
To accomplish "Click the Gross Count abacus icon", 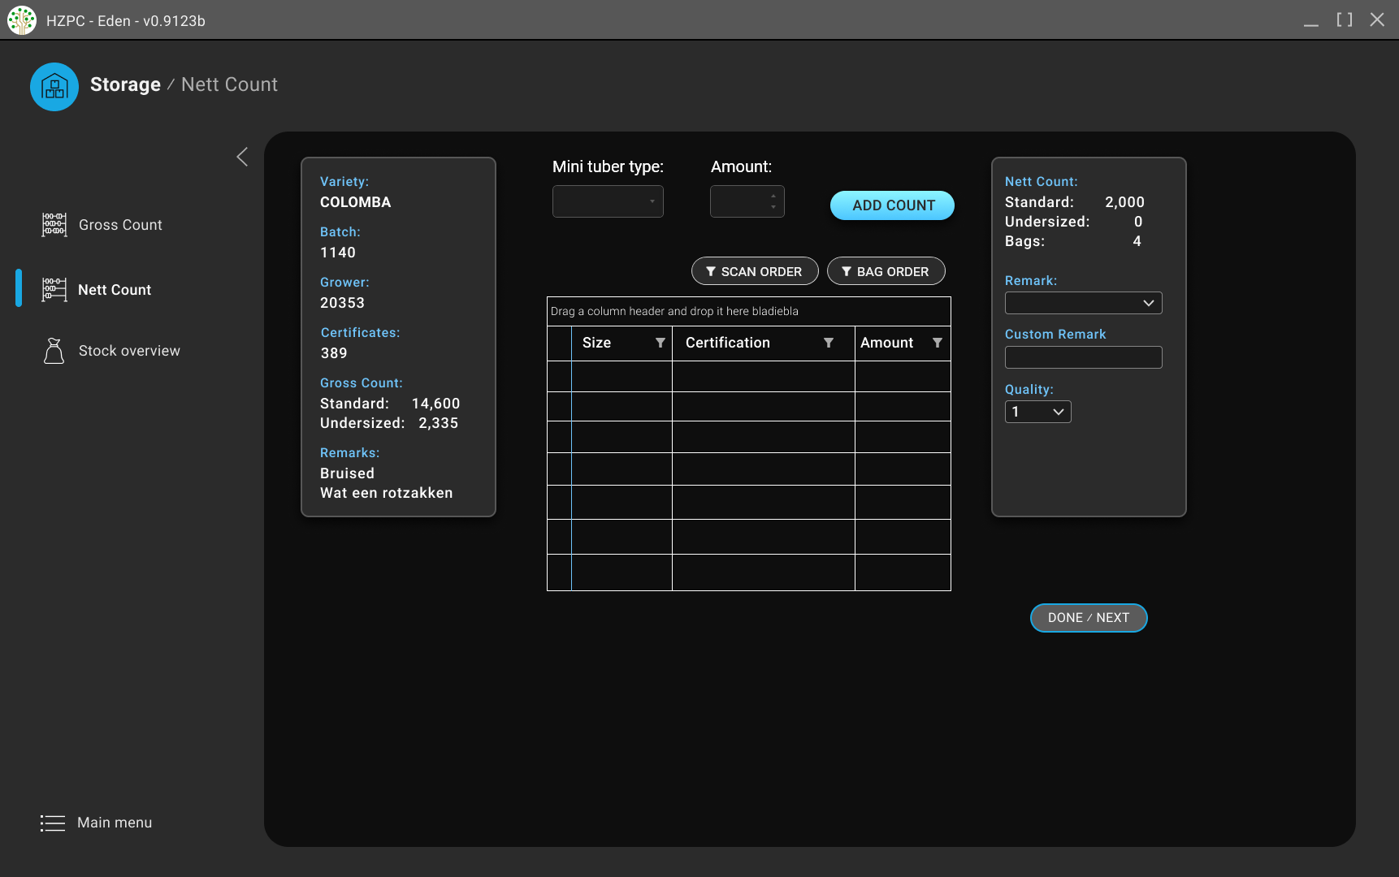I will tap(54, 225).
